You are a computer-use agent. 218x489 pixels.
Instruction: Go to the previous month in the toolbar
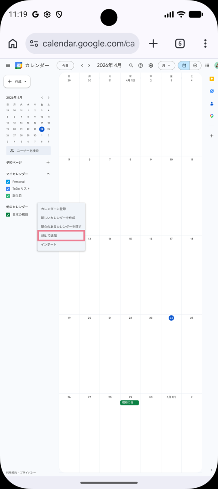82,65
